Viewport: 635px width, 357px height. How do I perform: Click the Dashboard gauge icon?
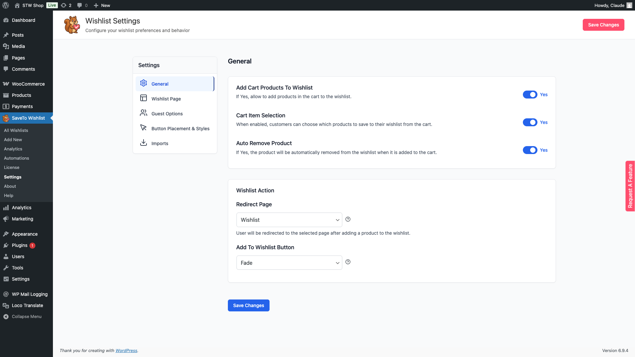click(x=6, y=20)
